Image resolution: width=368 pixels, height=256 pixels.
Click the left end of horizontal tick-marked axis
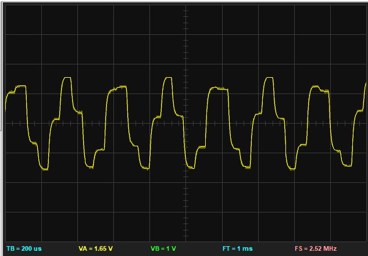point(8,123)
